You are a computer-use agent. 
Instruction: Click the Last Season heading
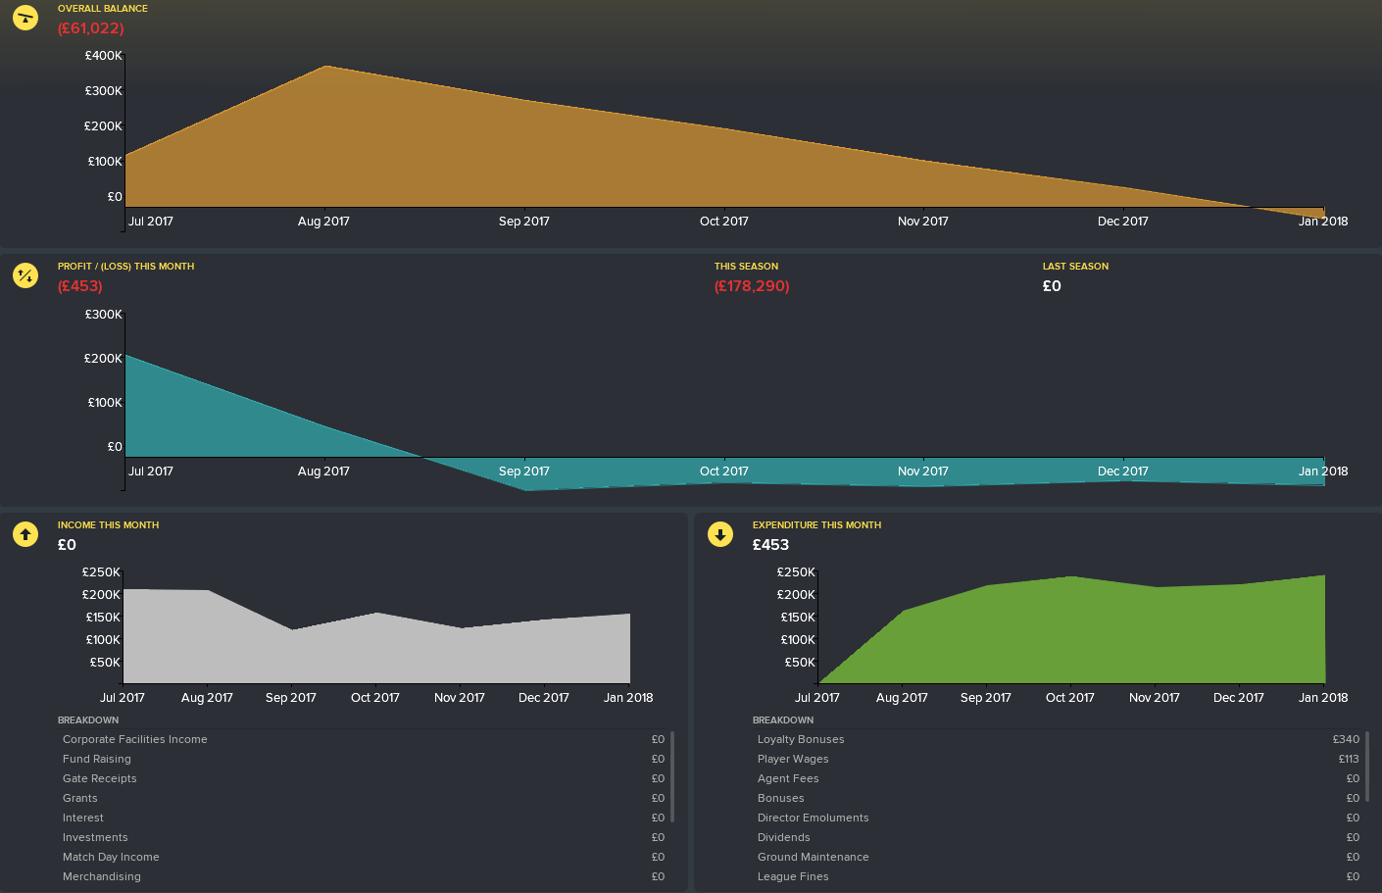pos(1076,267)
